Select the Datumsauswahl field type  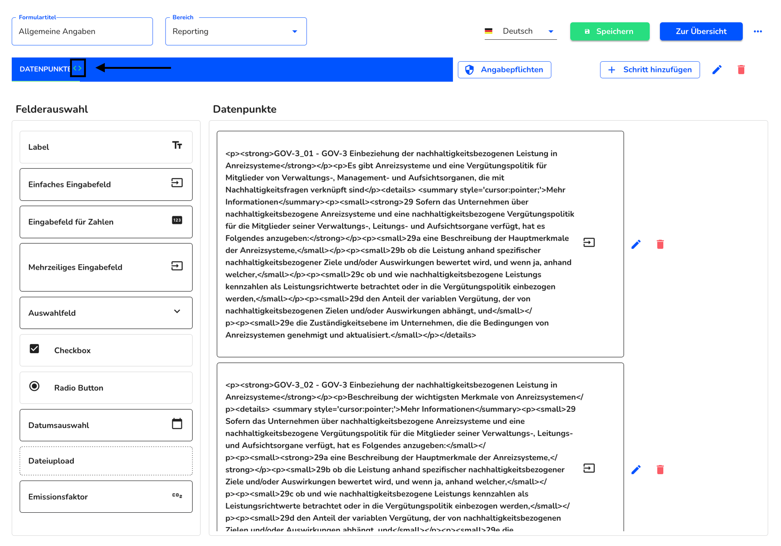point(106,425)
